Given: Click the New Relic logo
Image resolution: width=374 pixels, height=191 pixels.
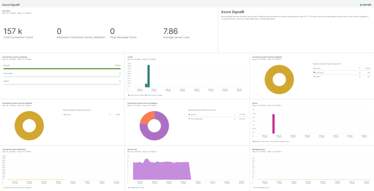Looking at the screenshot, I should click(365, 5).
